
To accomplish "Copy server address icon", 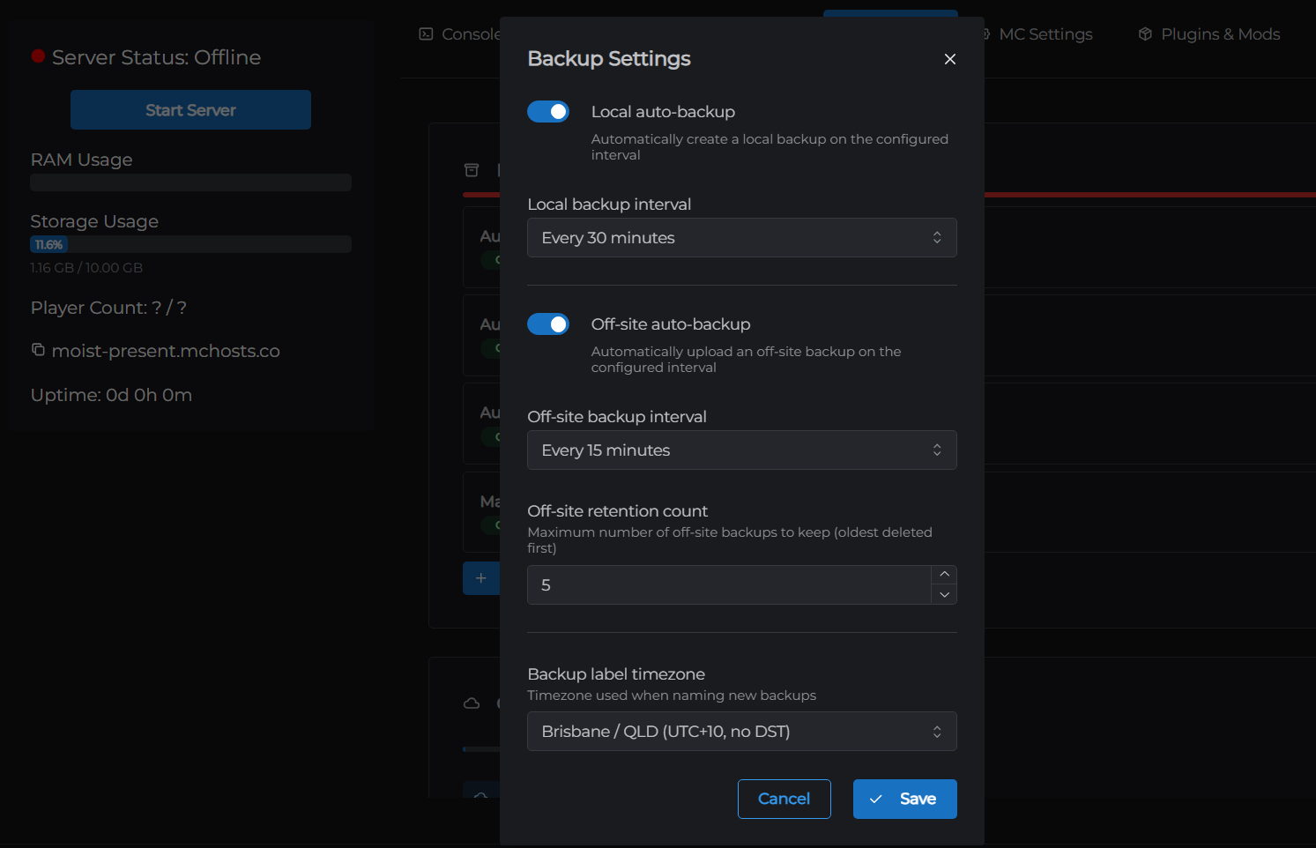I will 38,350.
